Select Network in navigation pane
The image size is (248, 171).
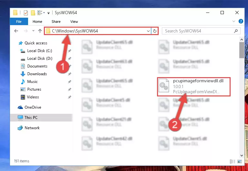point(32,128)
